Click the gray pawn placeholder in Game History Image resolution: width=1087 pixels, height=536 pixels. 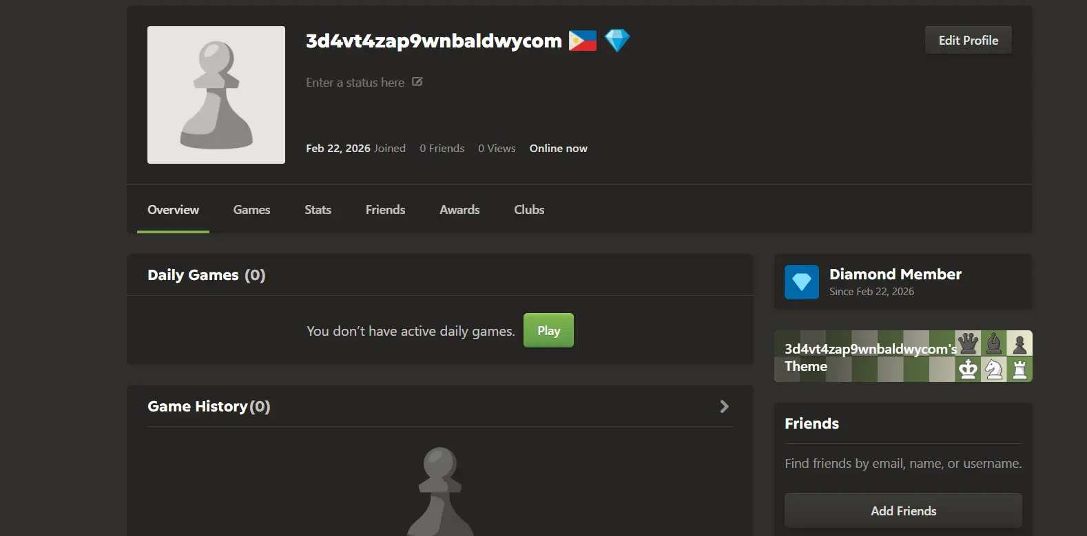440,491
